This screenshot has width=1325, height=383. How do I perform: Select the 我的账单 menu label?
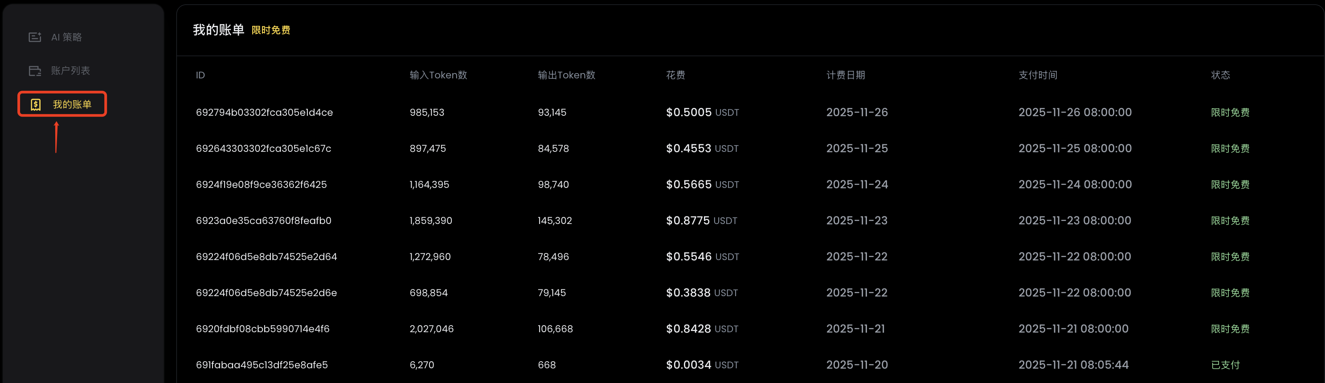pos(72,105)
